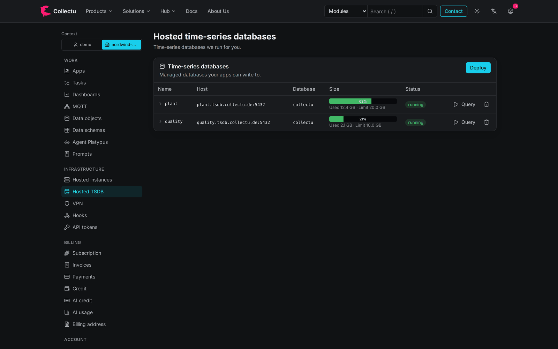
Task: Expand the quality database row
Action: (160, 121)
